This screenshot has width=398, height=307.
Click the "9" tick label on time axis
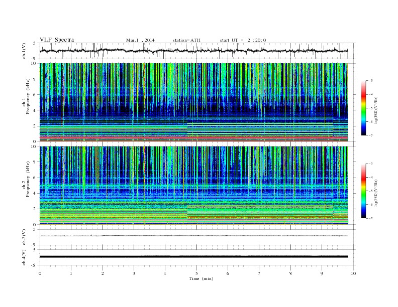tap(322, 273)
